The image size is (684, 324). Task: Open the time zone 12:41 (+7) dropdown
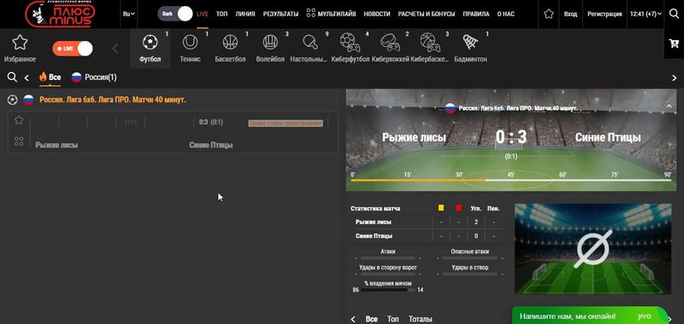[646, 14]
